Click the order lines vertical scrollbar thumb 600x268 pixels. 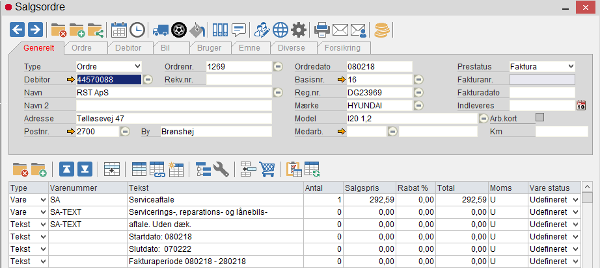point(587,197)
